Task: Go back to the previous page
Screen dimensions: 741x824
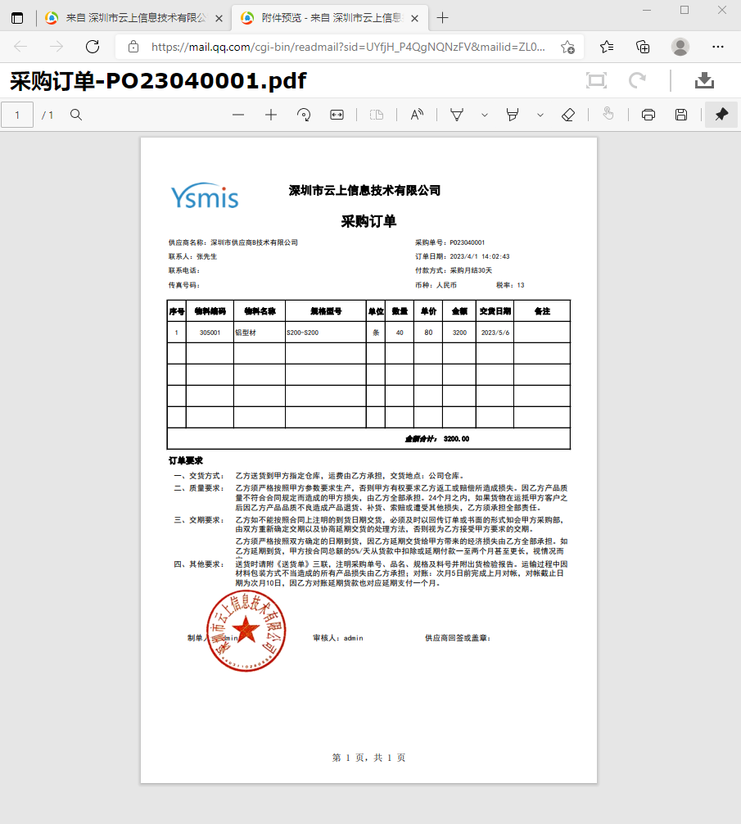Action: [21, 47]
